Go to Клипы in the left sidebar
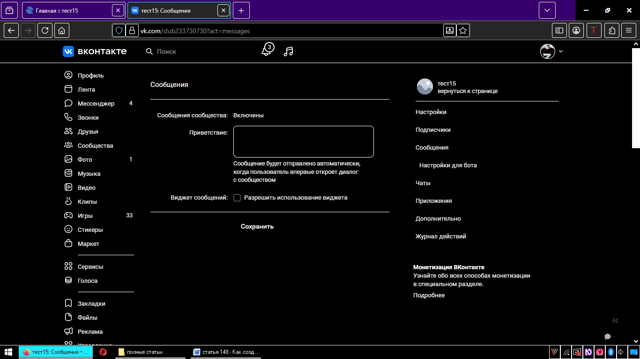This screenshot has height=359, width=640. pos(87,201)
